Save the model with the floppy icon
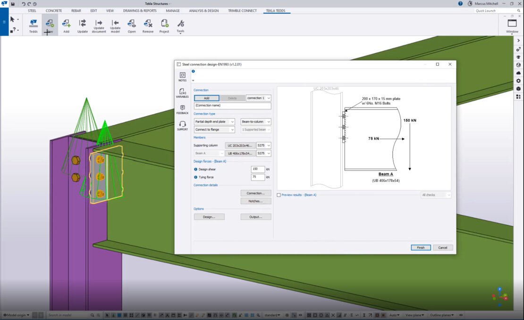 click(13, 4)
